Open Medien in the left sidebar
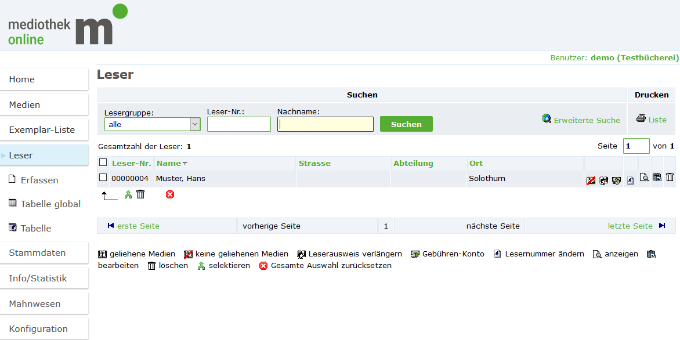Image resolution: width=680 pixels, height=340 pixels. tap(24, 105)
